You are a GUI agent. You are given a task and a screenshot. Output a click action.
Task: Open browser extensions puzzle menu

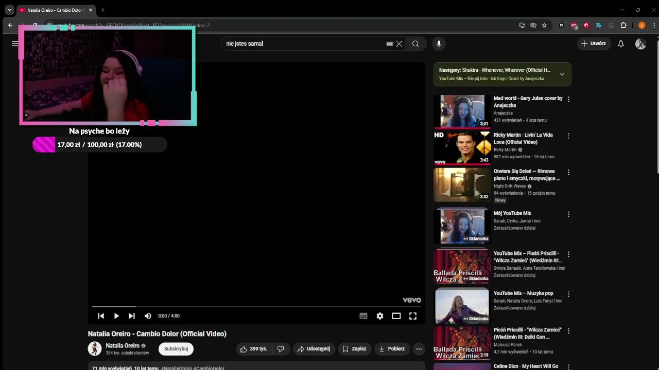(x=623, y=25)
